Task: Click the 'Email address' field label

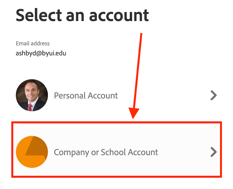Action: (33, 44)
